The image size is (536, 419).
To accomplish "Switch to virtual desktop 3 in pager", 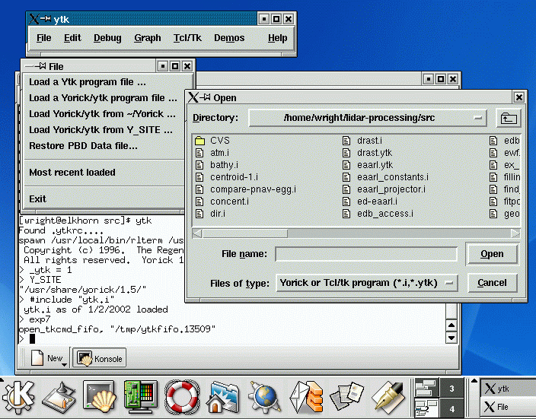I will (x=451, y=389).
